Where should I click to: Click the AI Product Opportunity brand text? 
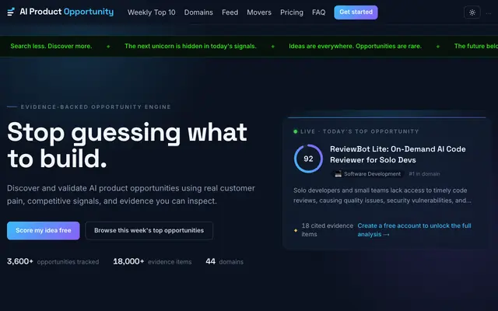[66, 12]
